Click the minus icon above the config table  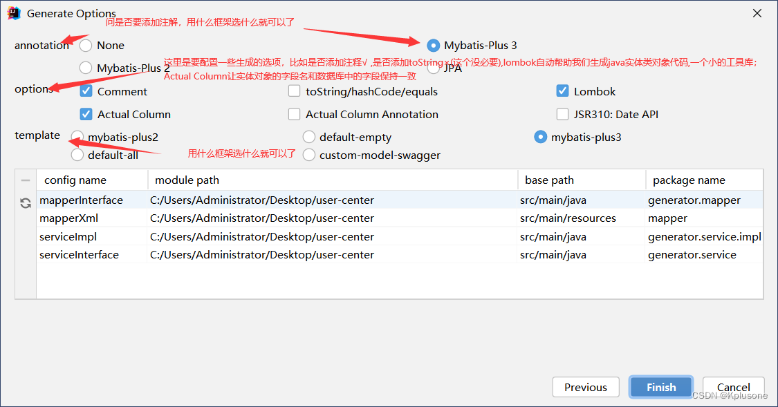26,180
